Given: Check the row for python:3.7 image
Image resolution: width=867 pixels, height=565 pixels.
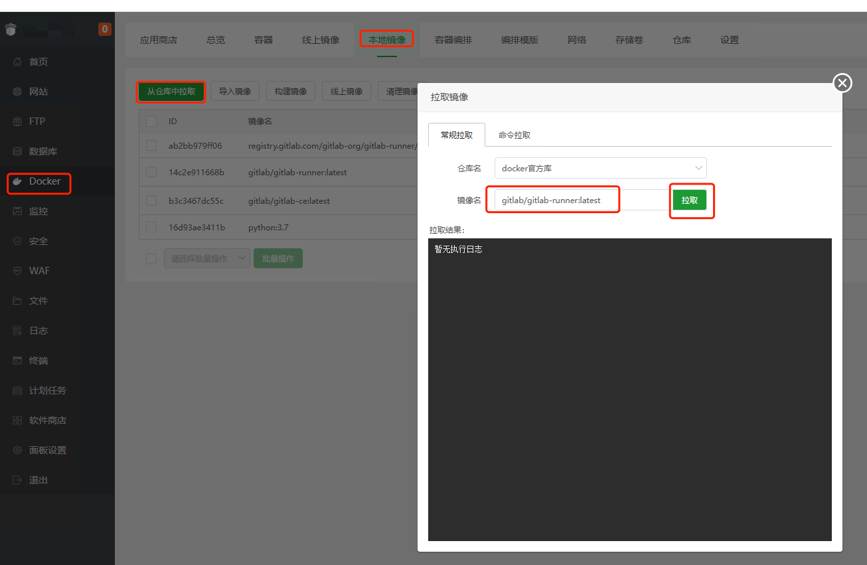Looking at the screenshot, I should click(x=151, y=228).
